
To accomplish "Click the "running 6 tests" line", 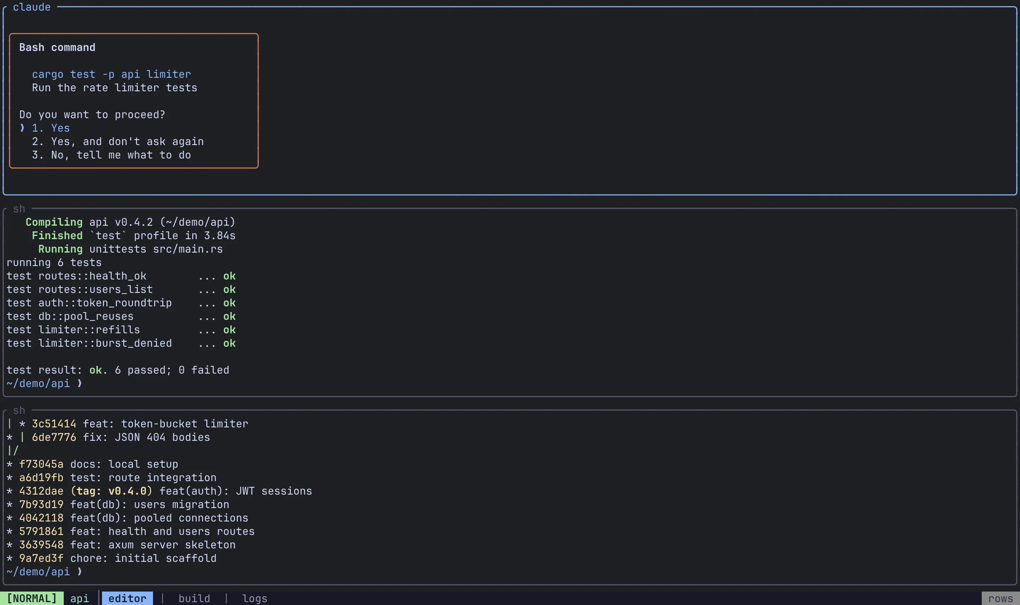I will 54,263.
